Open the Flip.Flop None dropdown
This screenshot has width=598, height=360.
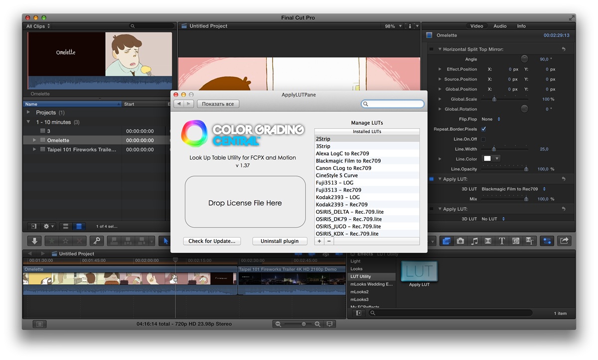click(491, 119)
